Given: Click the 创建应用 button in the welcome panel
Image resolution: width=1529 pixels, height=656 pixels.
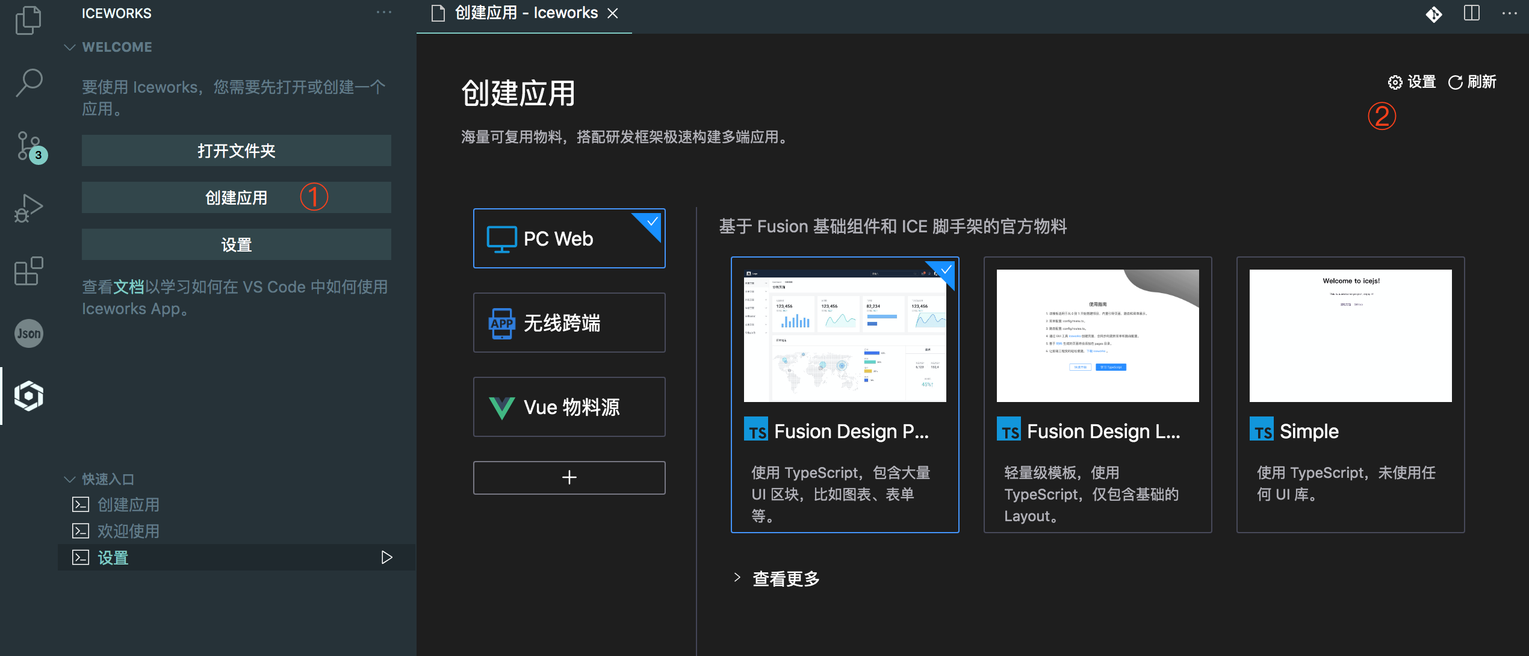Looking at the screenshot, I should (237, 197).
